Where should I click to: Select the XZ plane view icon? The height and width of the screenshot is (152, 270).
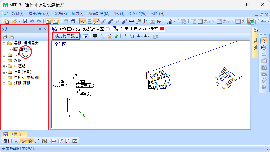click(109, 36)
